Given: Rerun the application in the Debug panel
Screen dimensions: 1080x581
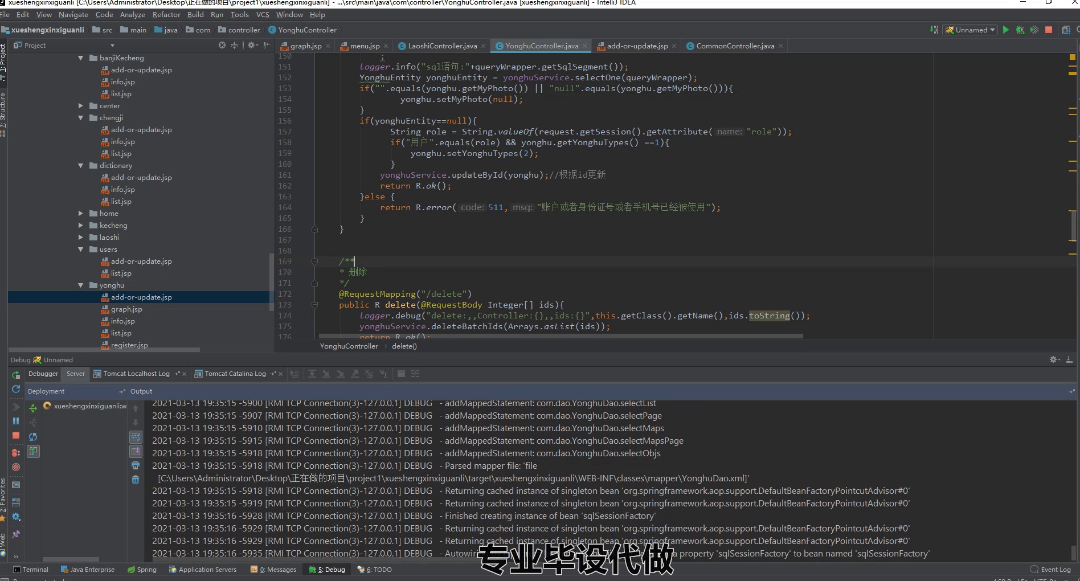Looking at the screenshot, I should tap(16, 375).
